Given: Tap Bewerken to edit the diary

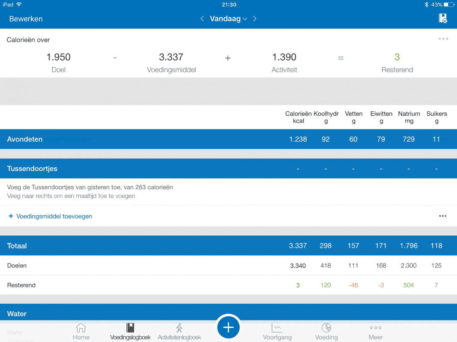Looking at the screenshot, I should tap(26, 19).
